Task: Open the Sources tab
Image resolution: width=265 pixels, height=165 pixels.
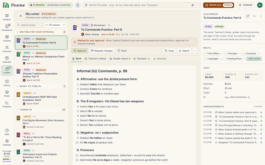Action: point(160,59)
